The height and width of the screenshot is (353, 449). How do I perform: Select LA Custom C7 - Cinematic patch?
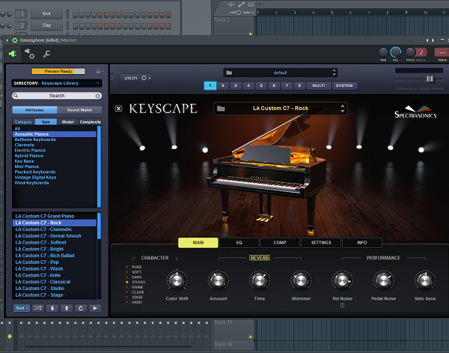(55, 229)
